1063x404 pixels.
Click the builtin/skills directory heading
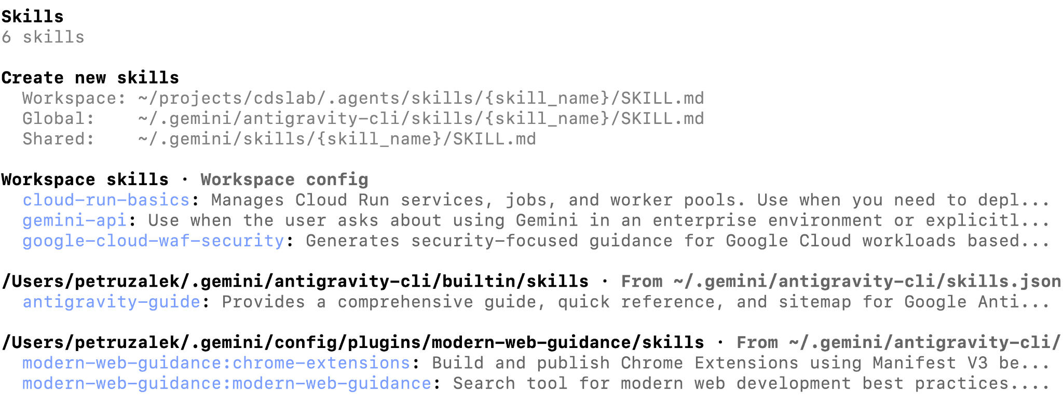coord(295,282)
